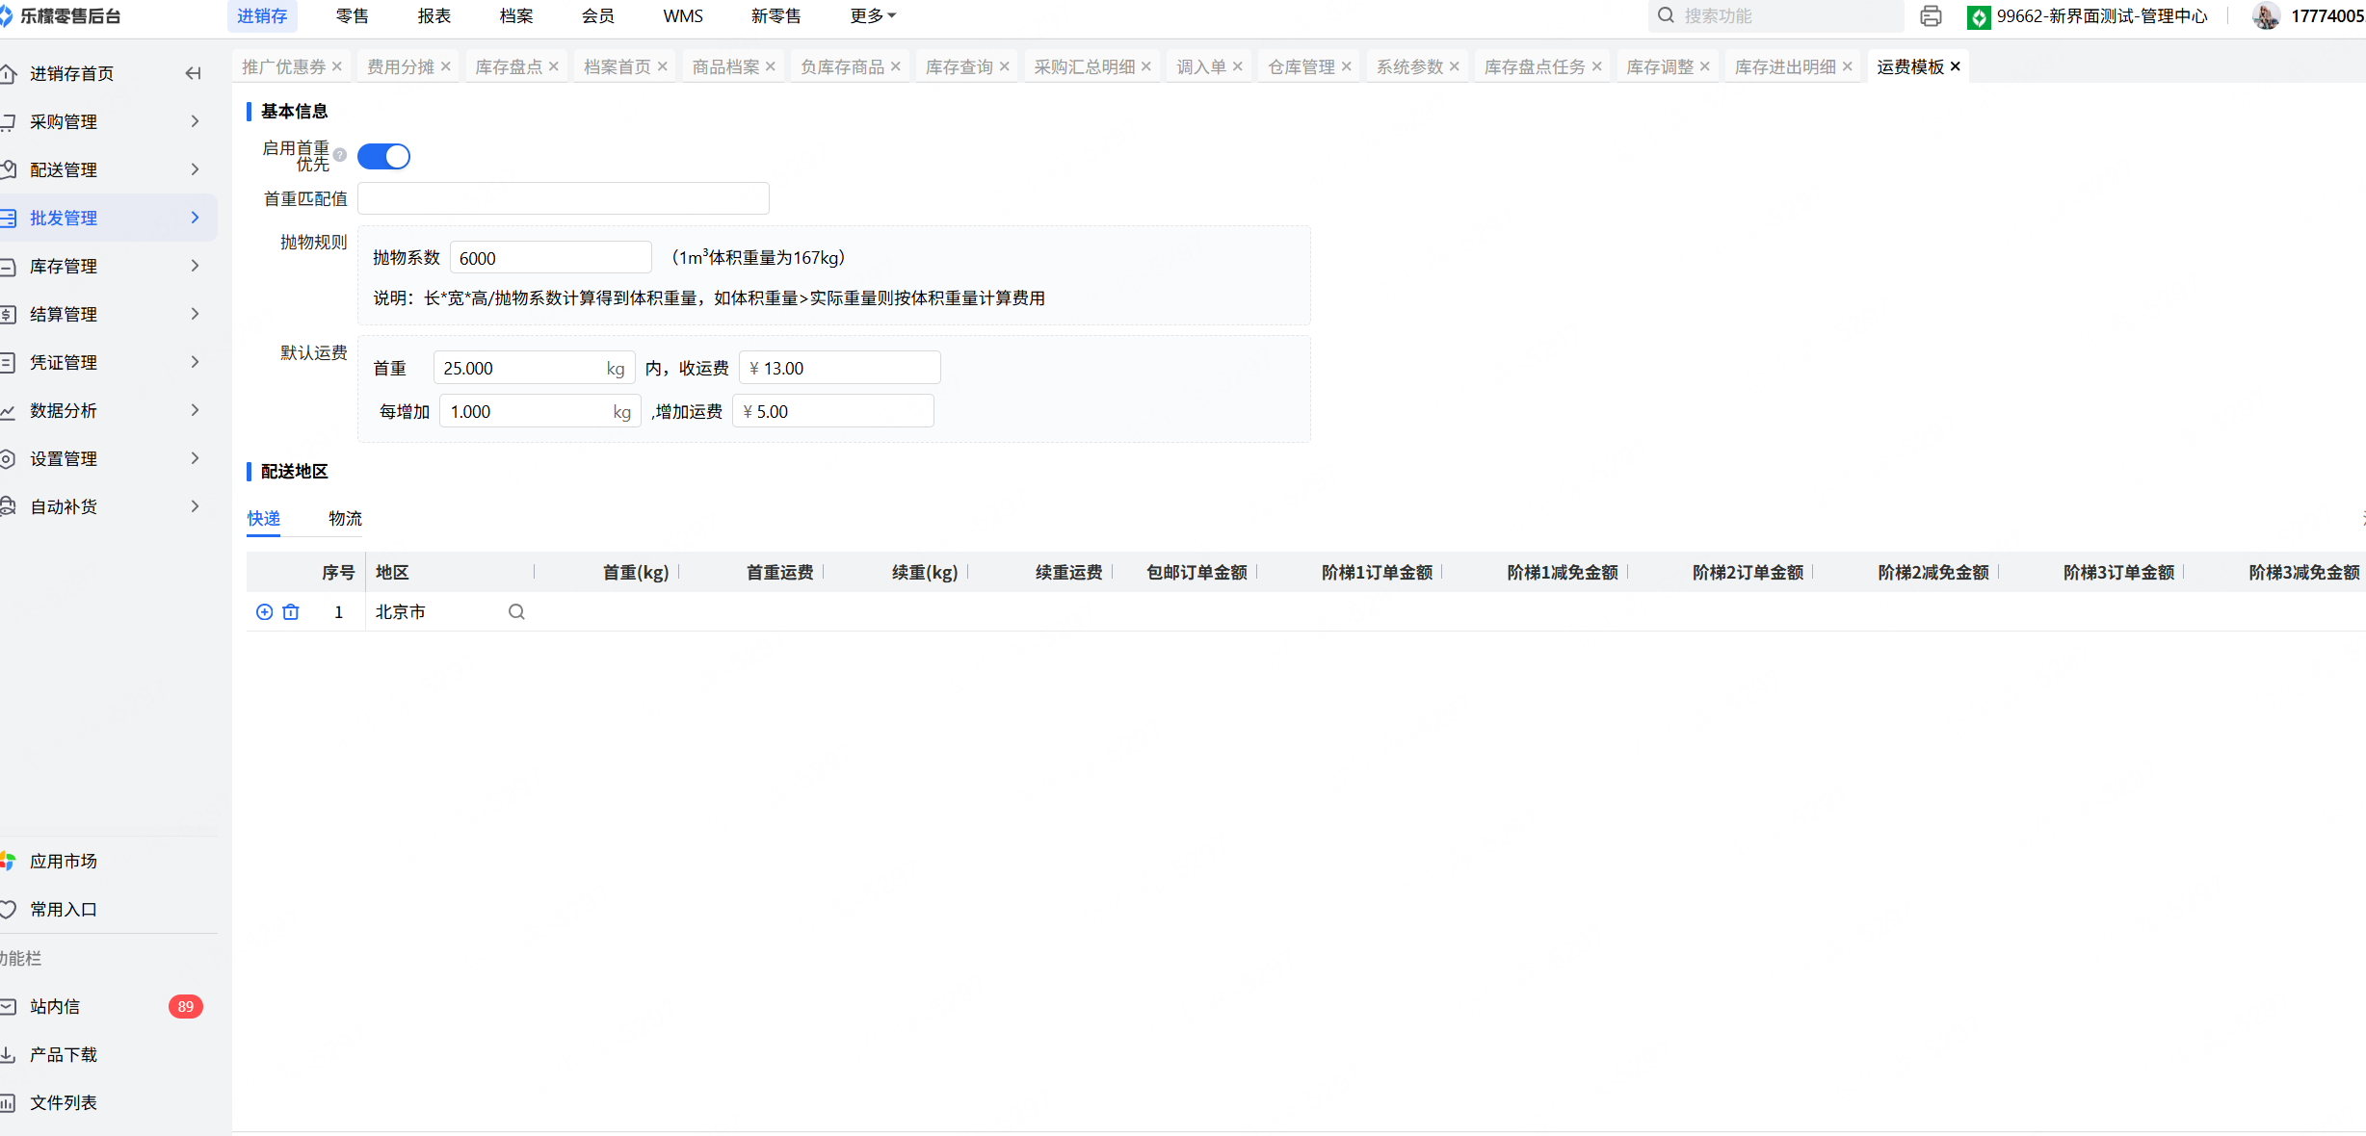Click the region search magnifier icon
This screenshot has height=1136, width=2366.
coord(516,612)
